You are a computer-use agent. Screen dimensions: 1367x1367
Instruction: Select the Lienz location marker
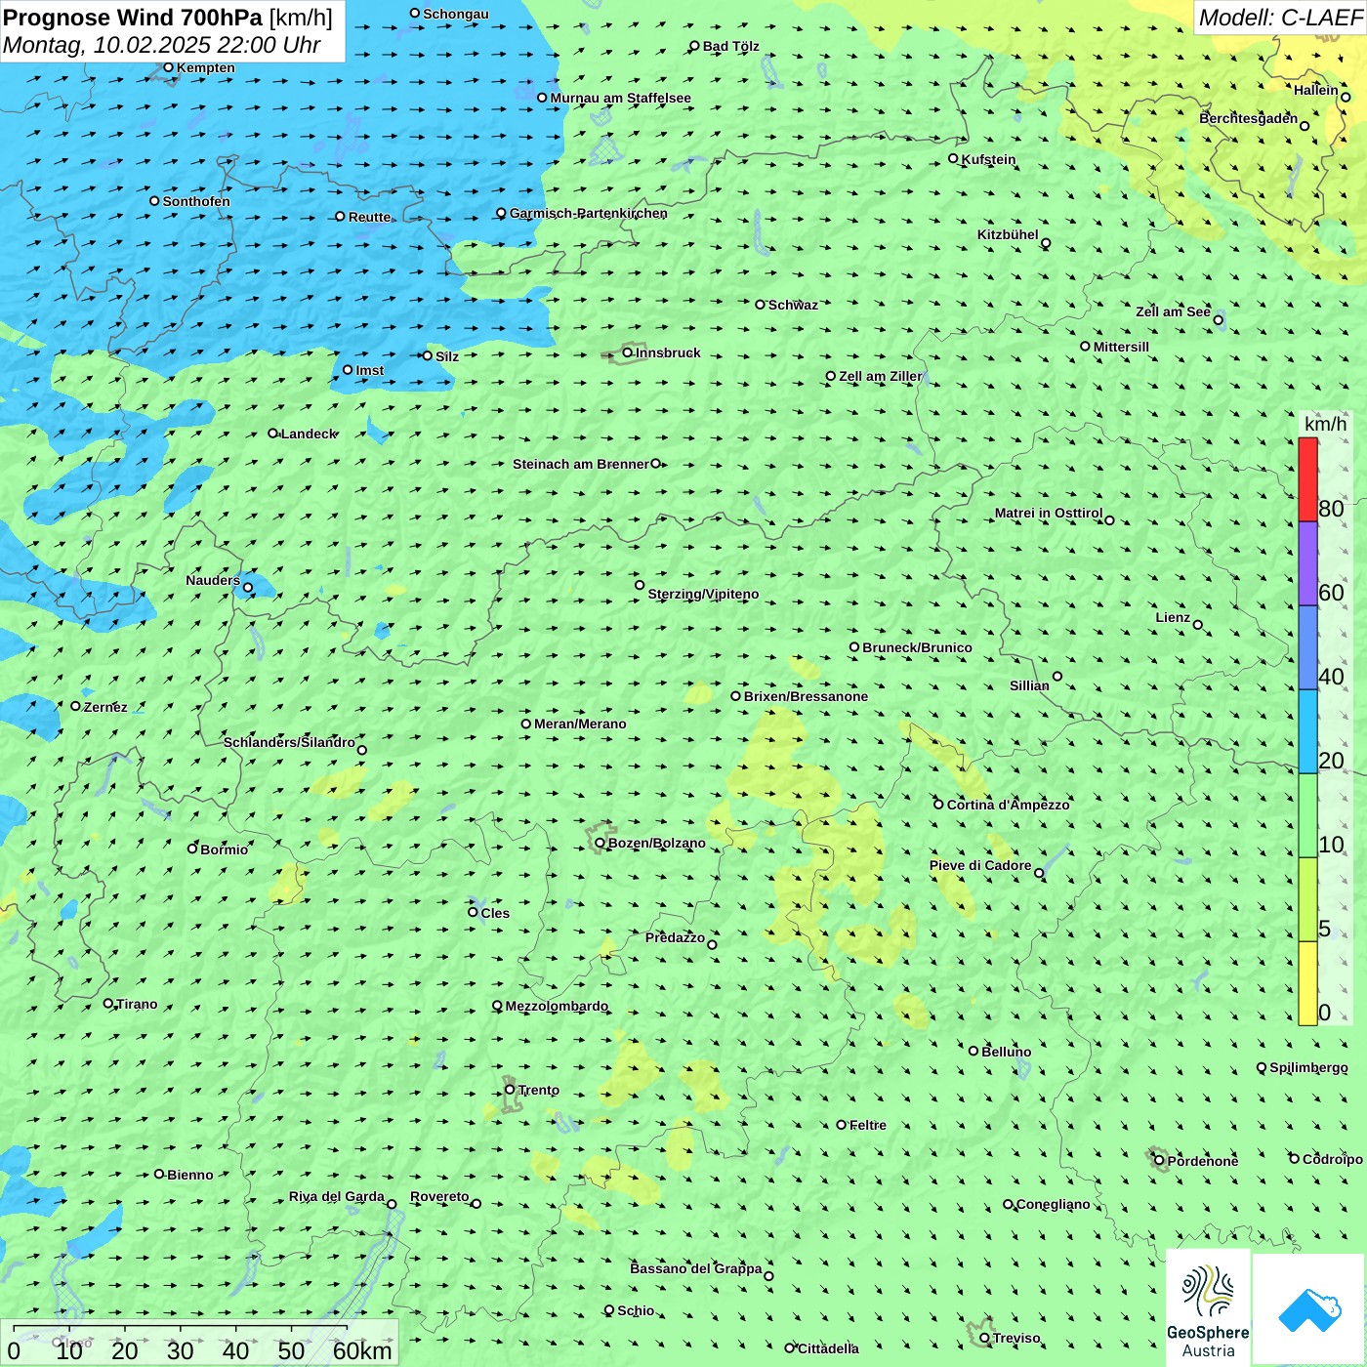click(1198, 624)
